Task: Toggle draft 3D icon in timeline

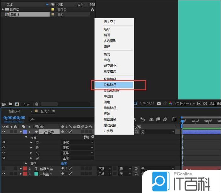Action: point(142,119)
